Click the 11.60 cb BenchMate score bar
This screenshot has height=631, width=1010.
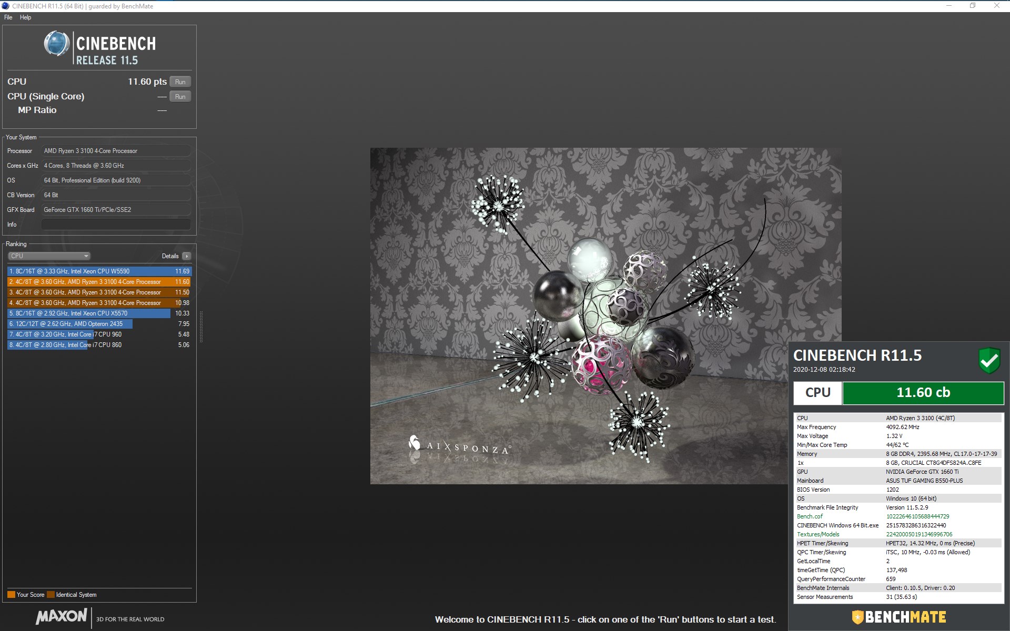[x=923, y=393]
